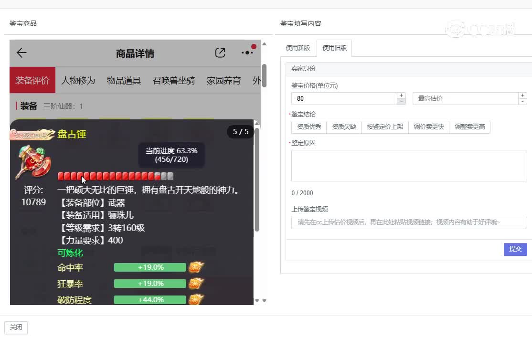Click the 满 badge beside 破防程度
The image size is (532, 338).
[196, 299]
